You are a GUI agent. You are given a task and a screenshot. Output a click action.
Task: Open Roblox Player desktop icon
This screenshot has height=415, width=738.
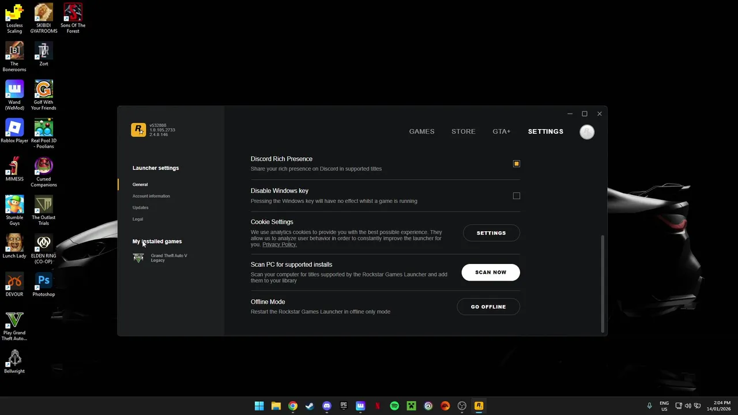point(14,131)
